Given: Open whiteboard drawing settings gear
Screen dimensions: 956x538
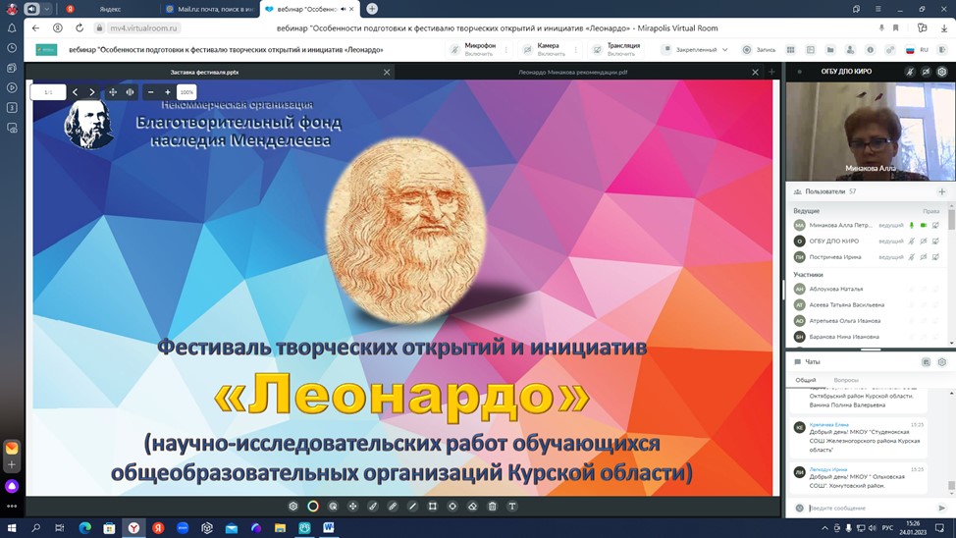Looking at the screenshot, I should 293,507.
